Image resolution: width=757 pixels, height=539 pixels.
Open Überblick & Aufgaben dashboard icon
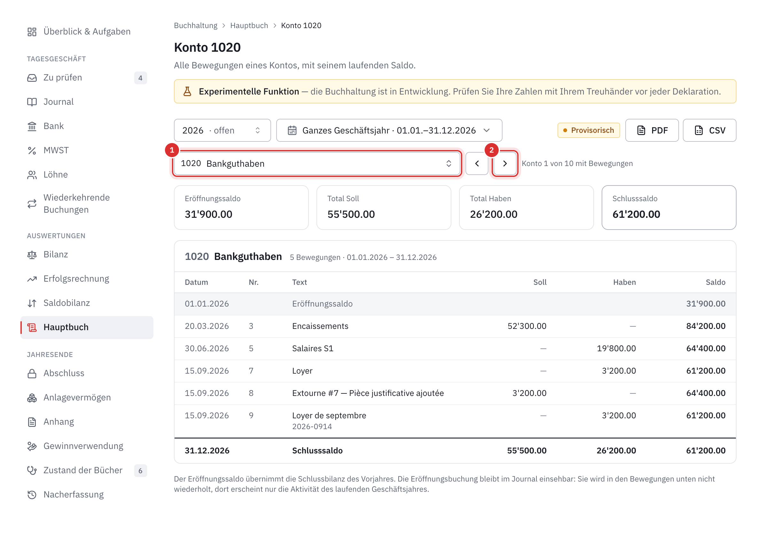tap(32, 32)
